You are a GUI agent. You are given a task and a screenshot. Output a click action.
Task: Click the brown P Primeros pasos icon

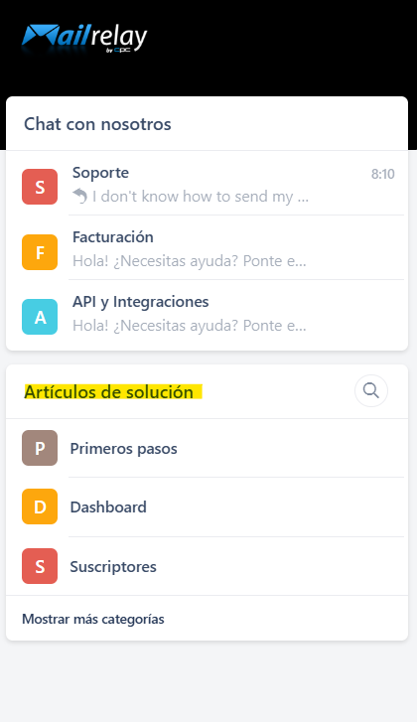click(x=40, y=448)
